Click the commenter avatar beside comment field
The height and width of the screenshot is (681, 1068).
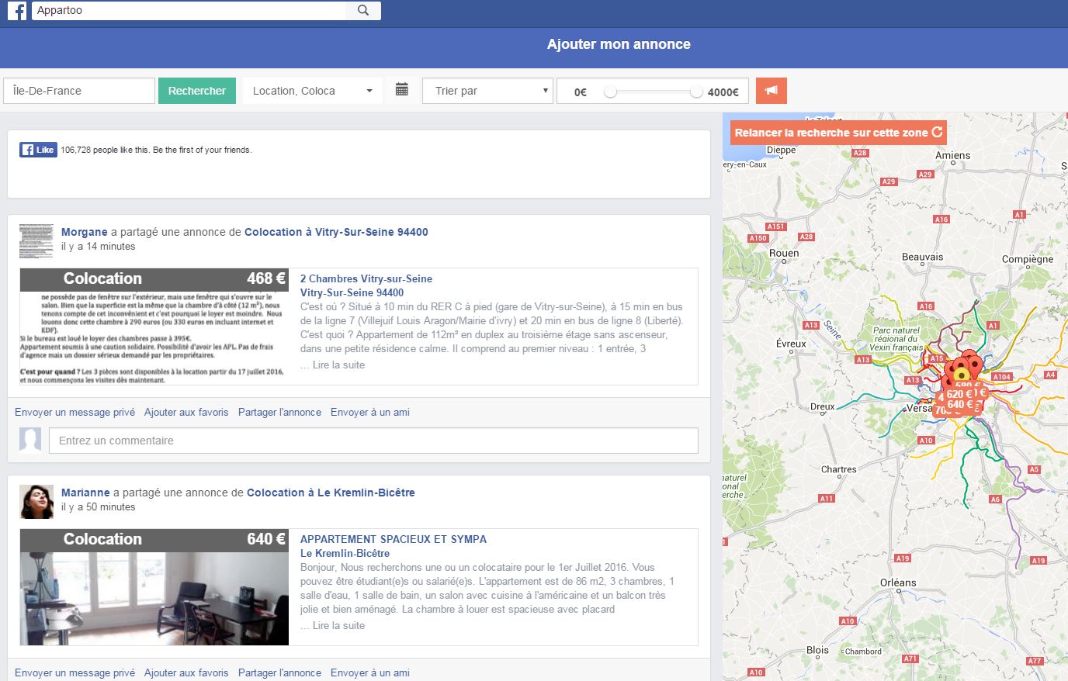point(30,440)
